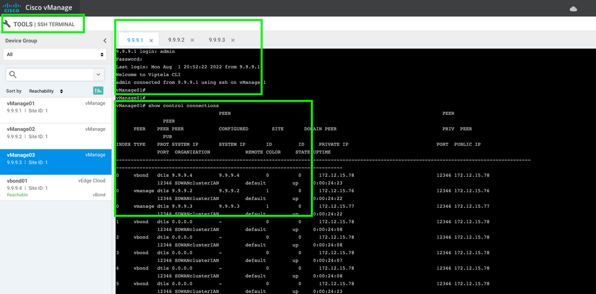Switch to the 9.9.9.2 terminal tab
The height and width of the screenshot is (294, 596).
coord(176,40)
